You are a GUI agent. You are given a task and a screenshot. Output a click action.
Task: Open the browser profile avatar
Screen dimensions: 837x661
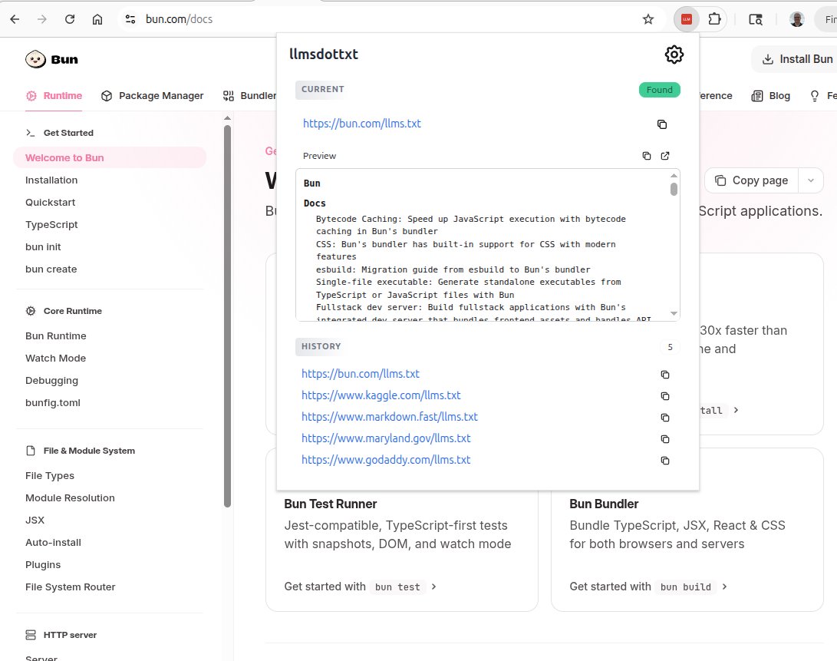(797, 20)
